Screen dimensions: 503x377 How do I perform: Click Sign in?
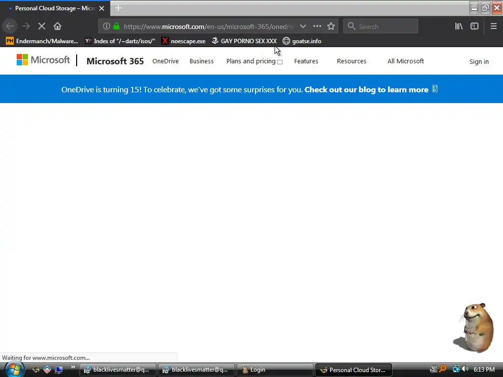(x=479, y=61)
